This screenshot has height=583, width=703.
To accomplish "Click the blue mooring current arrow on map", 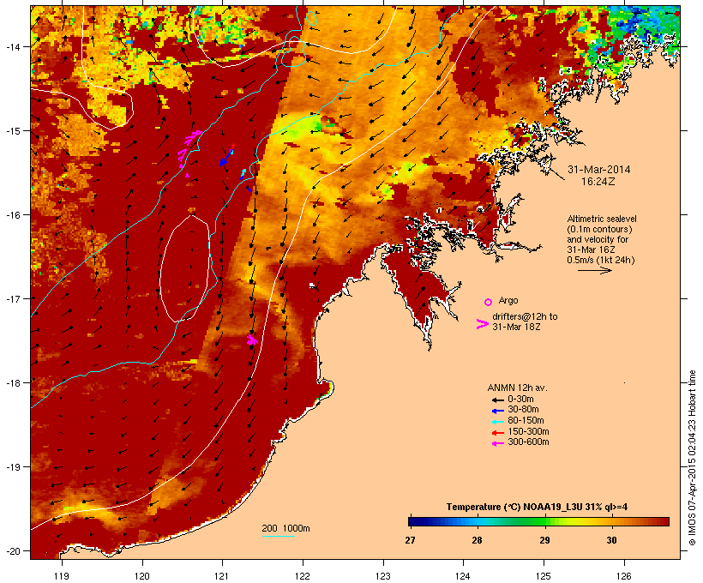I will click(226, 157).
